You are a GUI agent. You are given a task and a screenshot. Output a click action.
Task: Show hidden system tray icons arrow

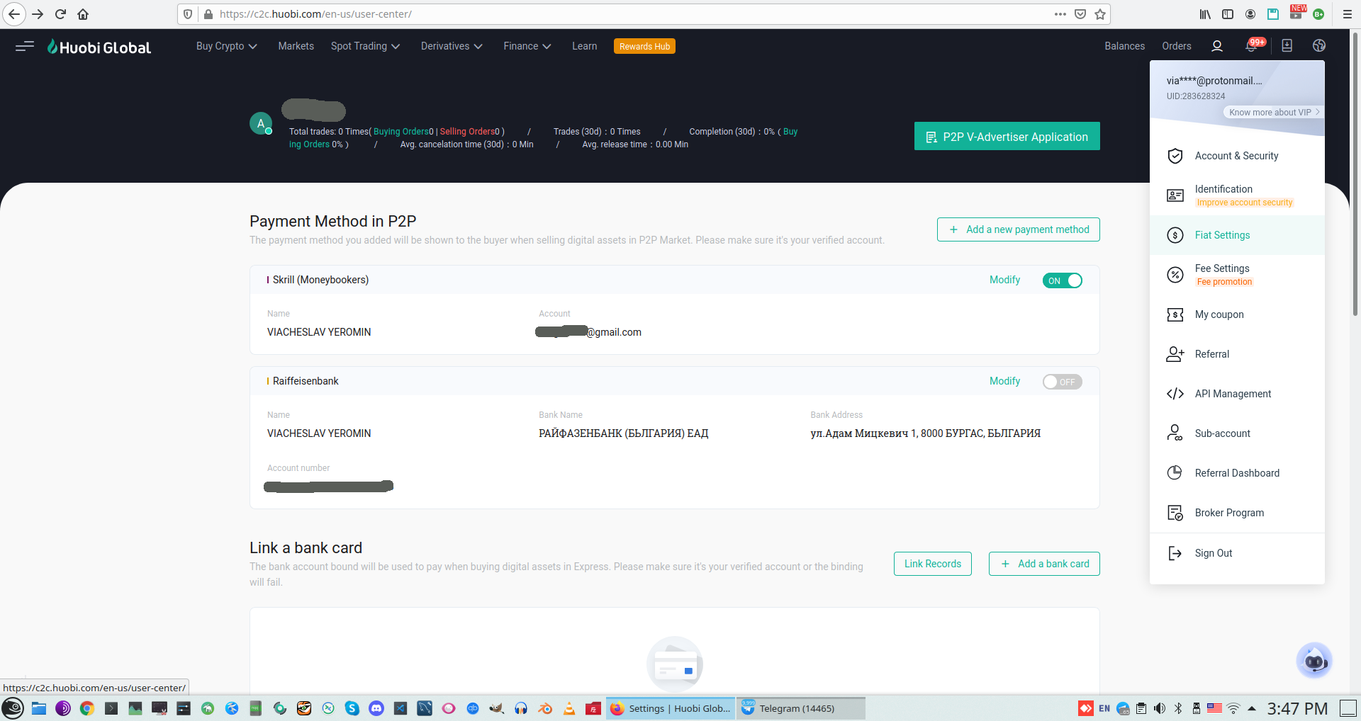tap(1252, 708)
